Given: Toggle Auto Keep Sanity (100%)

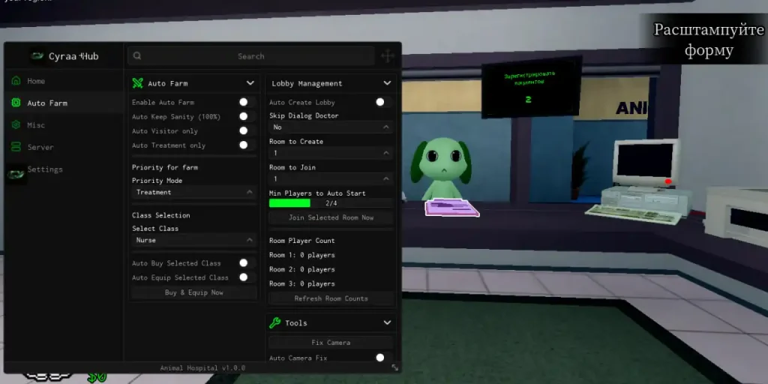Looking at the screenshot, I should [247, 116].
